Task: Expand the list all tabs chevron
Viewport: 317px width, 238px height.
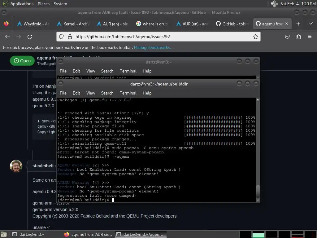Action: 311,24
